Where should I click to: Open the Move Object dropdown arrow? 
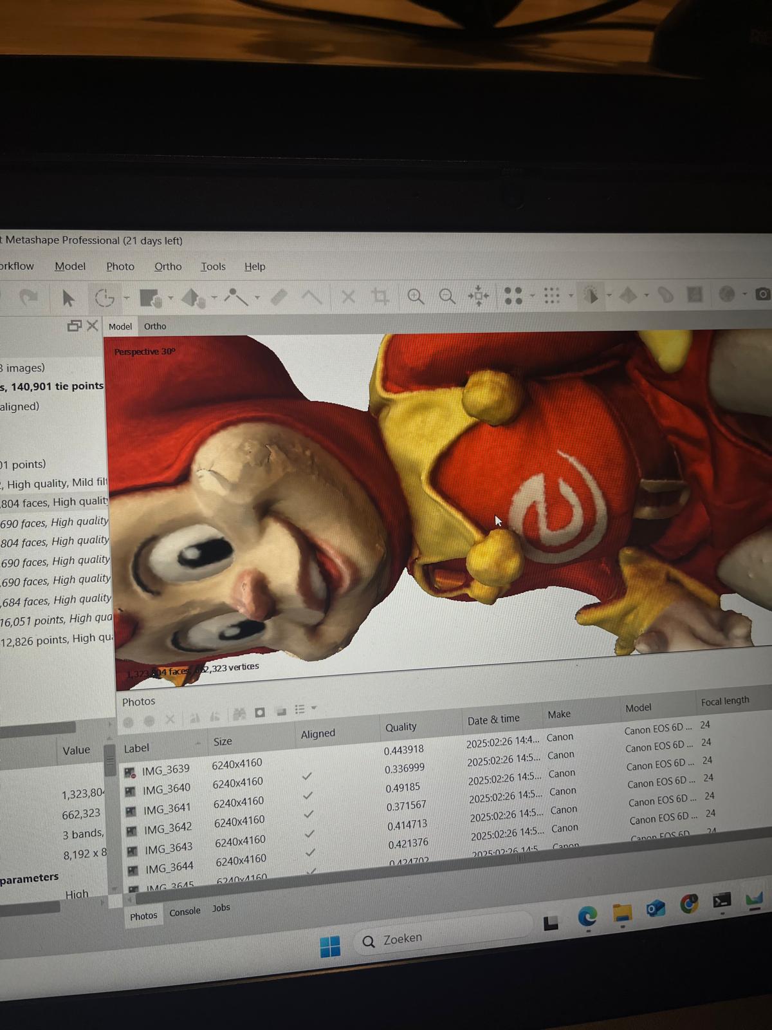click(214, 298)
